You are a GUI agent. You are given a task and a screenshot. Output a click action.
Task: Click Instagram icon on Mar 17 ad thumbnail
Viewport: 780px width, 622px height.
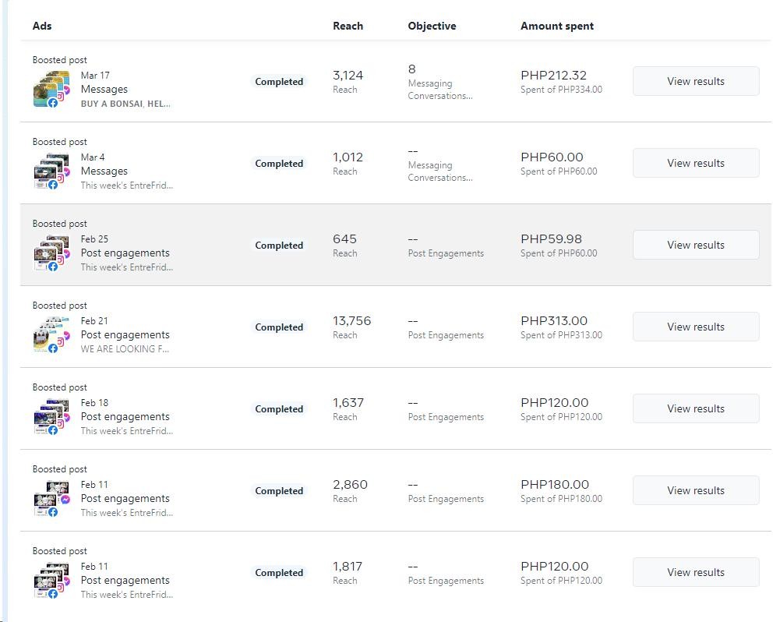(60, 97)
